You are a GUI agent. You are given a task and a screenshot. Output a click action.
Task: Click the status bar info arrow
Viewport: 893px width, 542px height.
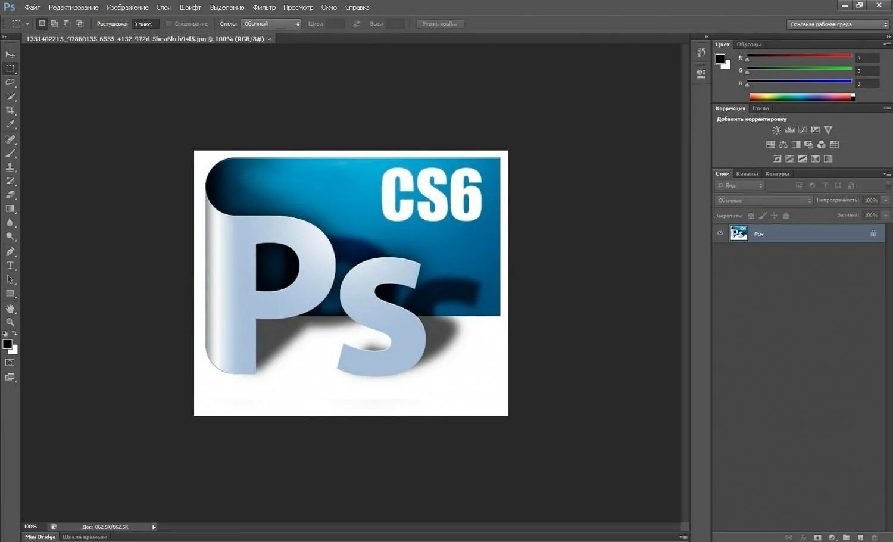pos(154,527)
